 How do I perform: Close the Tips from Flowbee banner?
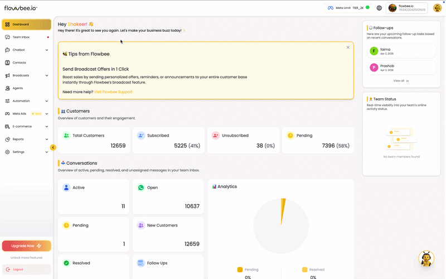348,47
